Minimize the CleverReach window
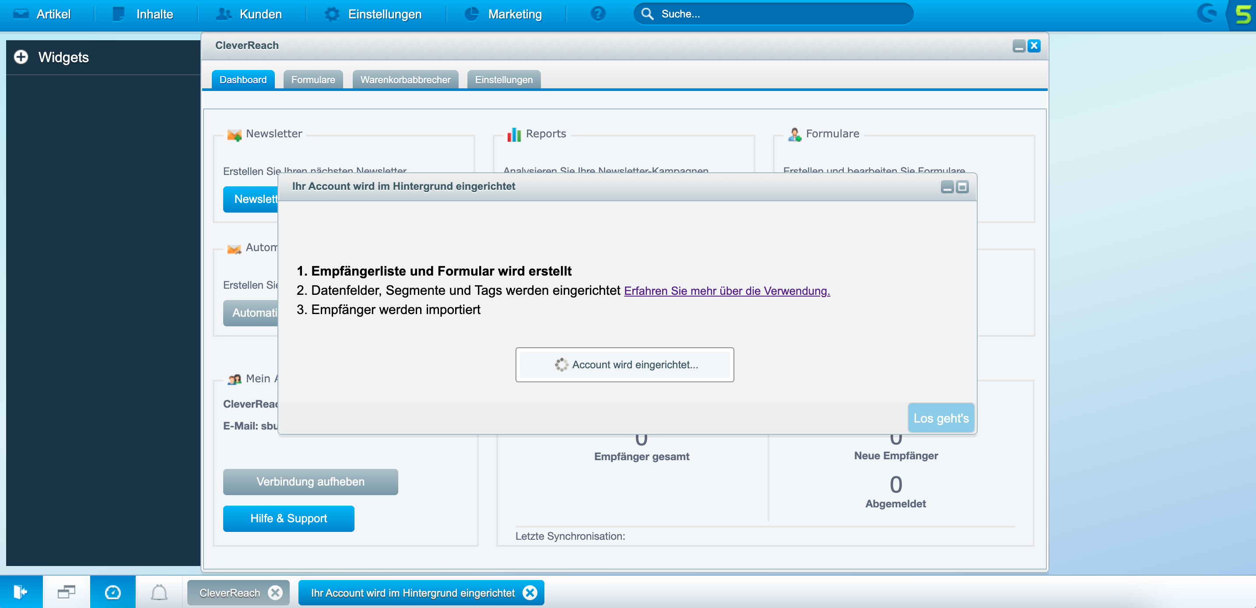 [x=1018, y=46]
